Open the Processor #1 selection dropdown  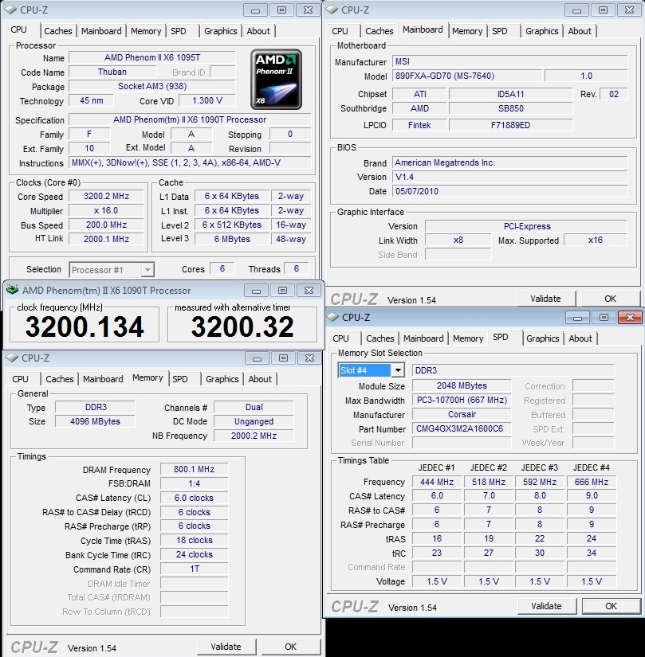coord(146,270)
